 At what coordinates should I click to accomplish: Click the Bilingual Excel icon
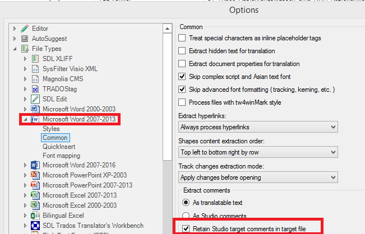coord(35,216)
